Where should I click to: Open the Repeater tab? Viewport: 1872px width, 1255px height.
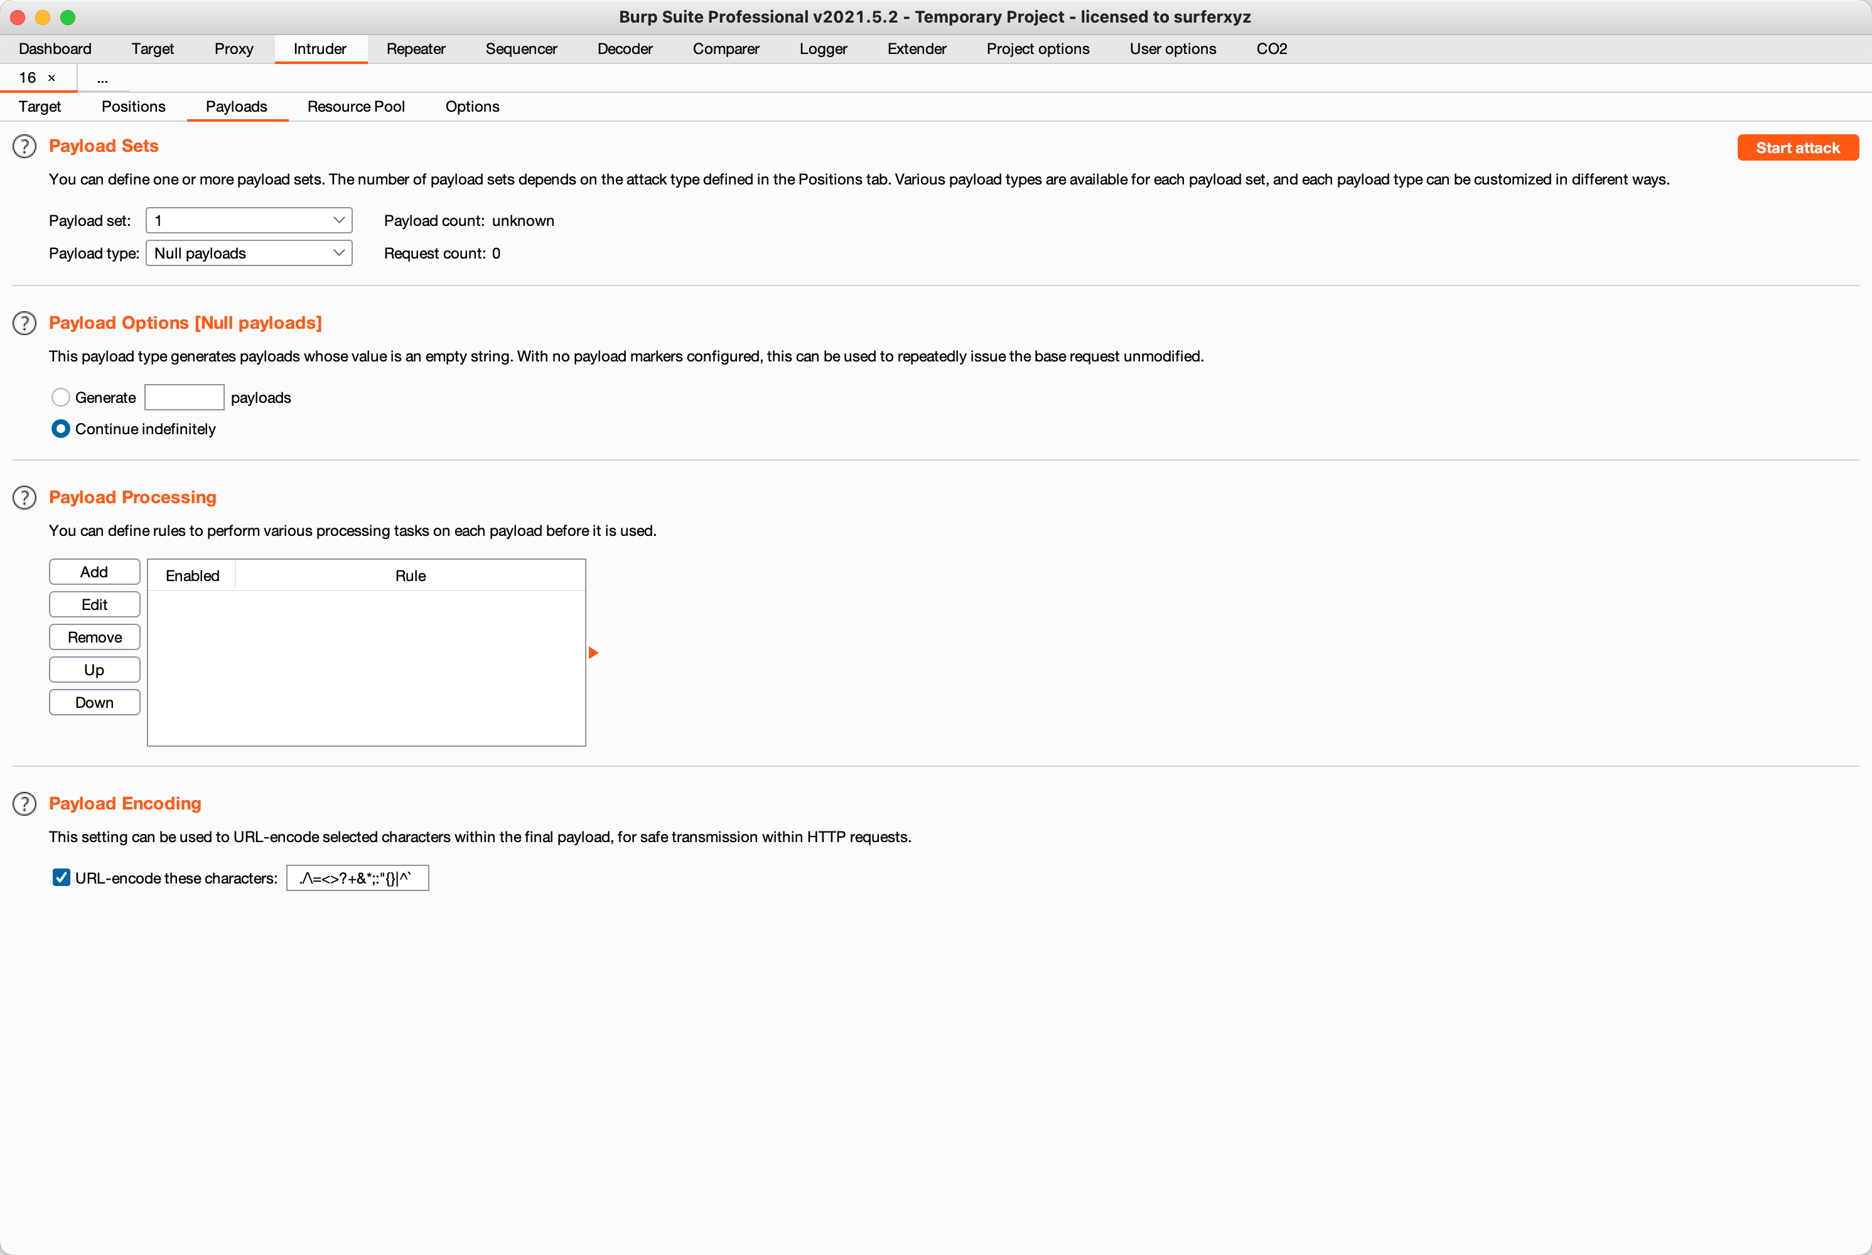[x=416, y=49]
